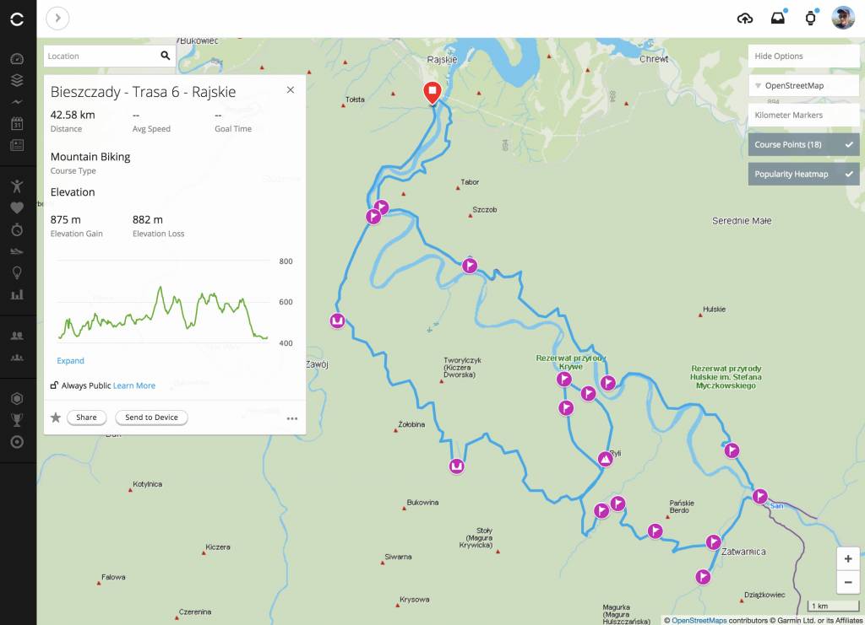Expand the elevation chart
This screenshot has width=865, height=625.
point(70,361)
